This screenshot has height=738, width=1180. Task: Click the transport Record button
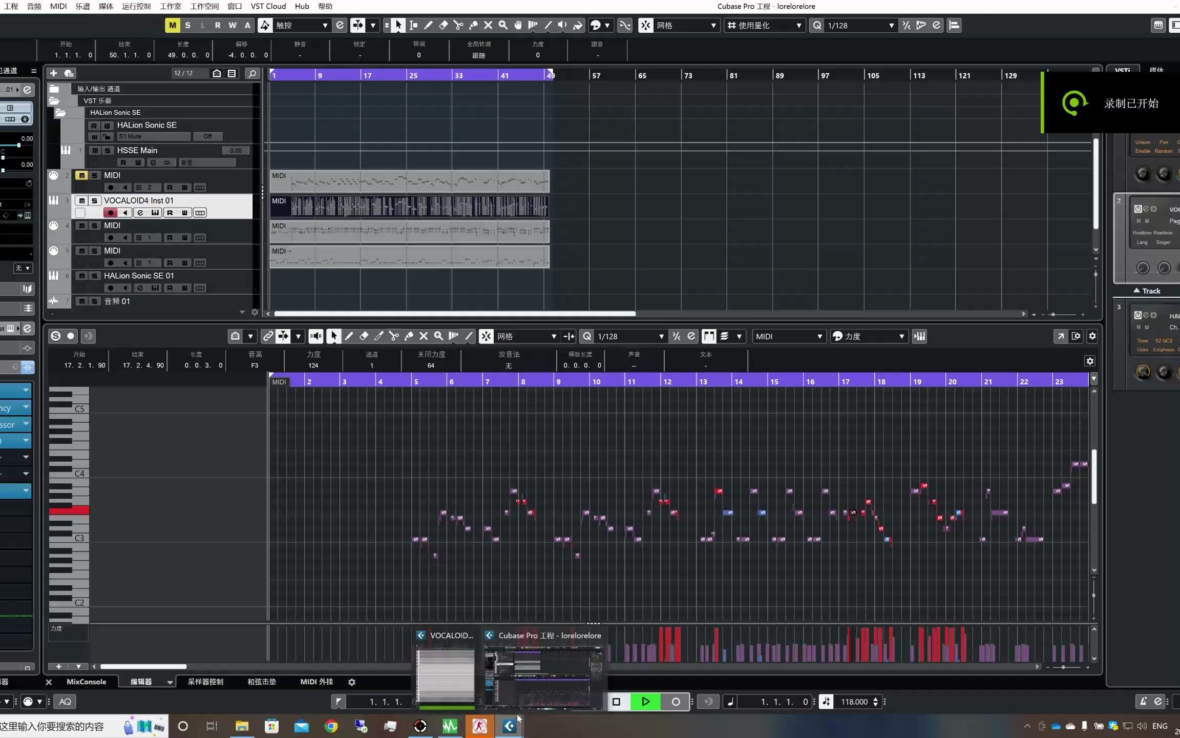pyautogui.click(x=676, y=702)
